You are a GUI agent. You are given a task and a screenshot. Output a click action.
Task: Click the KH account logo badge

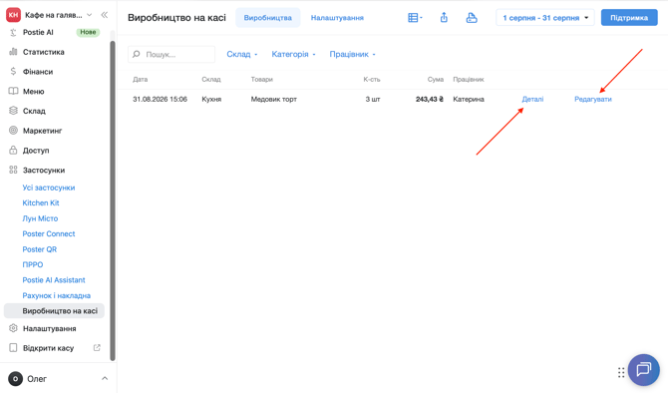(x=13, y=15)
